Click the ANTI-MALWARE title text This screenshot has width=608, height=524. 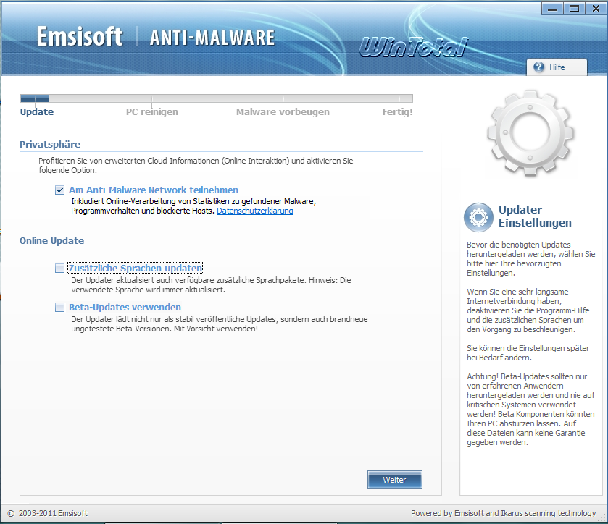coord(212,38)
